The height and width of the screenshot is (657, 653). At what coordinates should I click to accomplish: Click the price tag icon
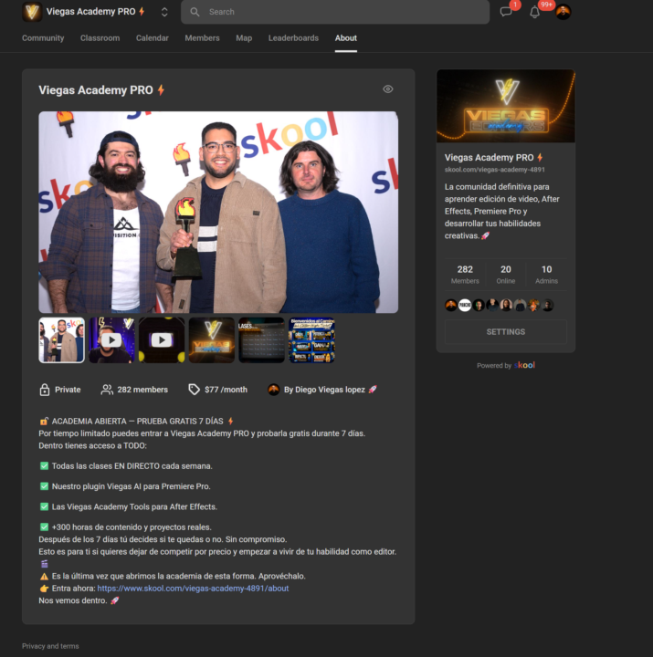click(x=194, y=390)
